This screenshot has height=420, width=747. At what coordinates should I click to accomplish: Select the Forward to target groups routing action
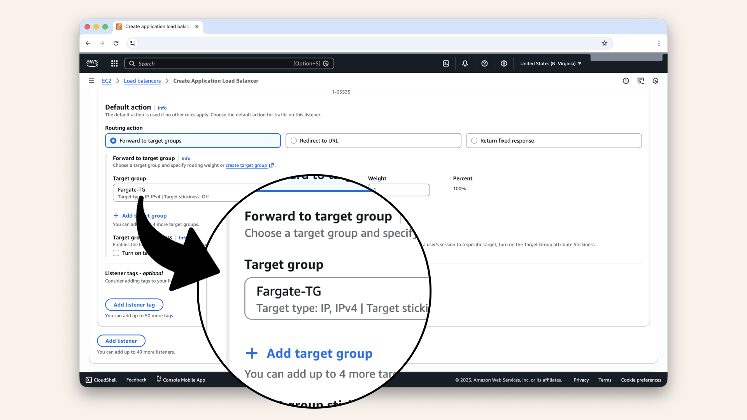tap(113, 141)
